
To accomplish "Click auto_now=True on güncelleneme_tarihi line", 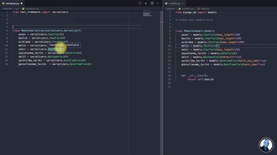I will 254,65.
